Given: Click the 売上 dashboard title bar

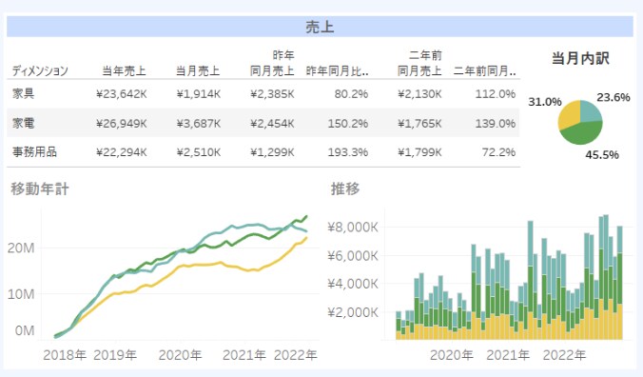Looking at the screenshot, I should click(x=320, y=27).
